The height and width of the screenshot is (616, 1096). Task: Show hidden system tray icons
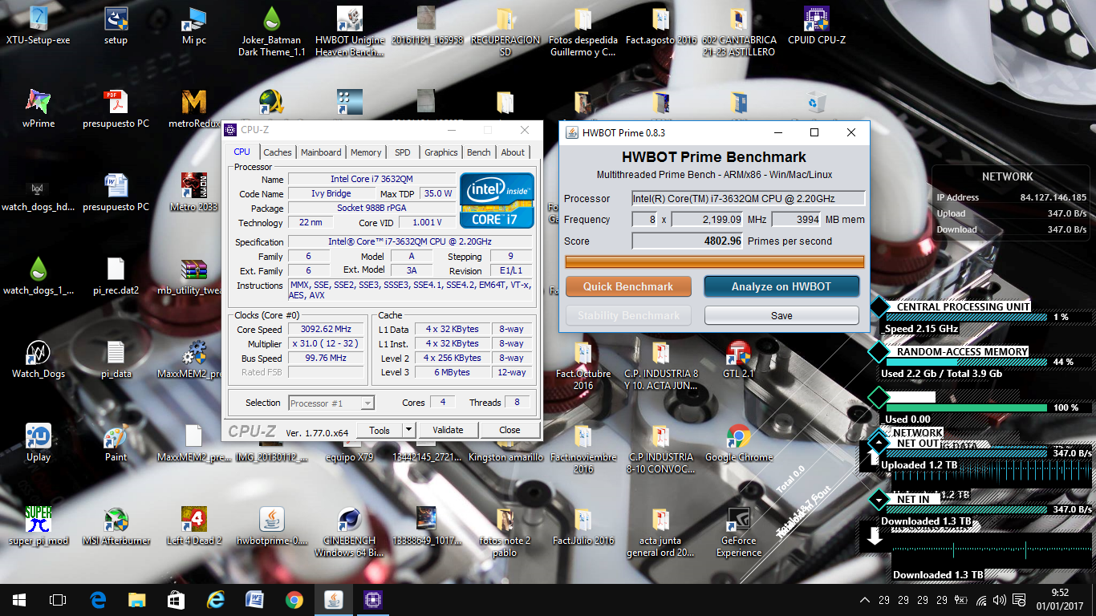tap(864, 600)
